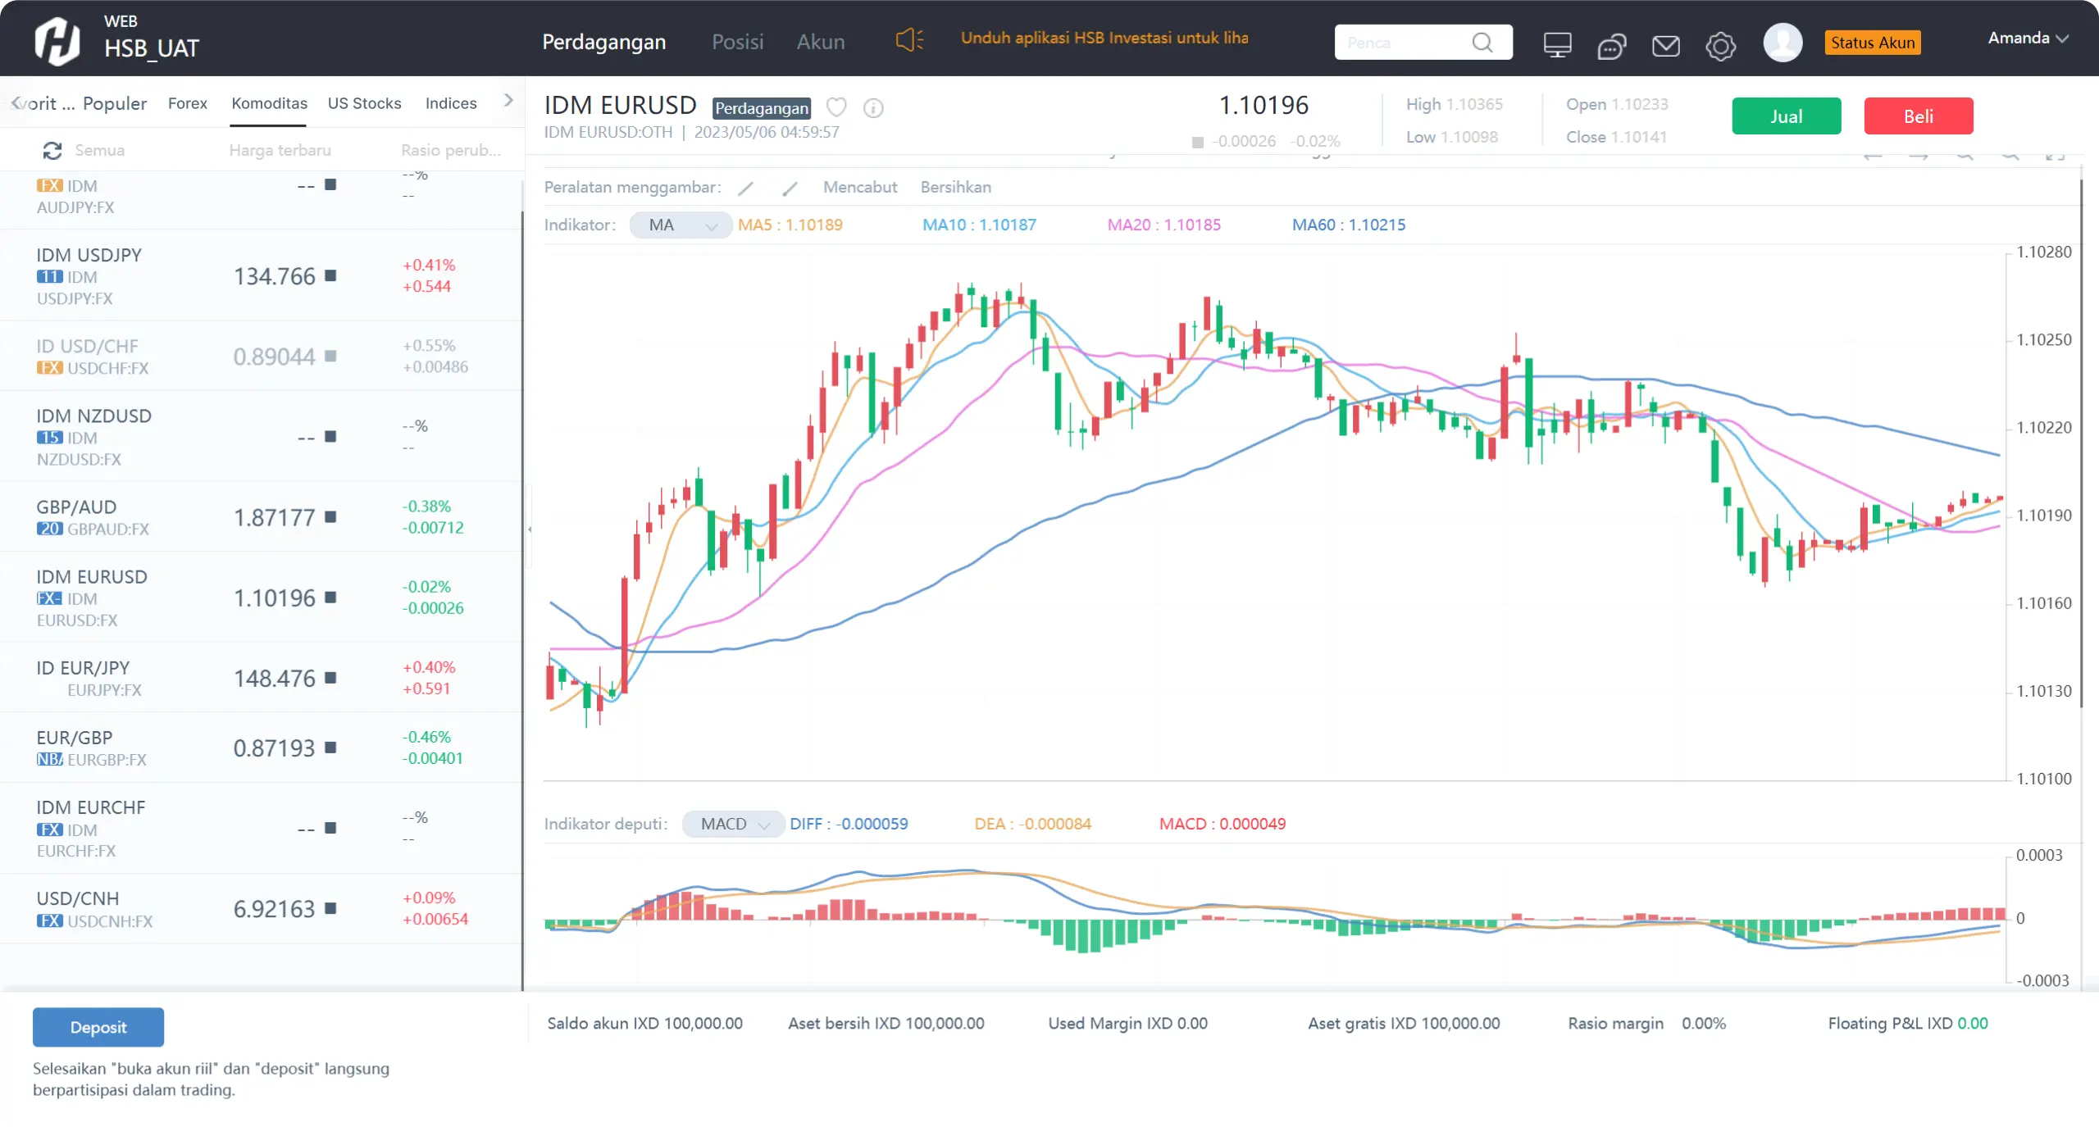2099x1127 pixels.
Task: Click the Status Akun badge
Action: pyautogui.click(x=1873, y=43)
